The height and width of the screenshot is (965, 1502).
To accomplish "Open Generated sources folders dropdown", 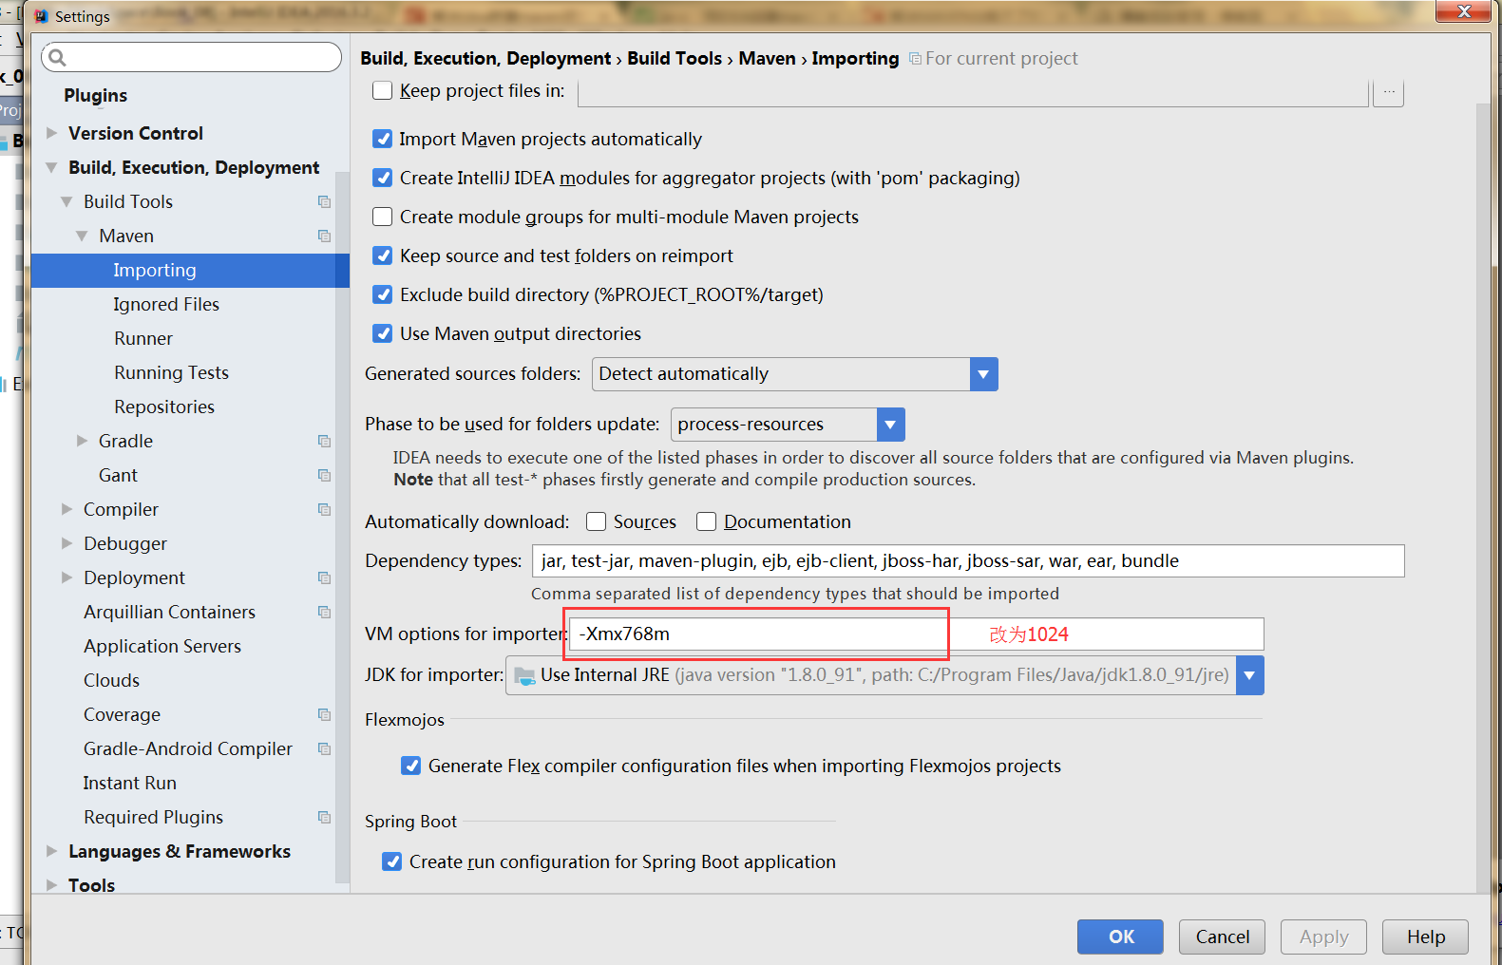I will click(x=983, y=374).
